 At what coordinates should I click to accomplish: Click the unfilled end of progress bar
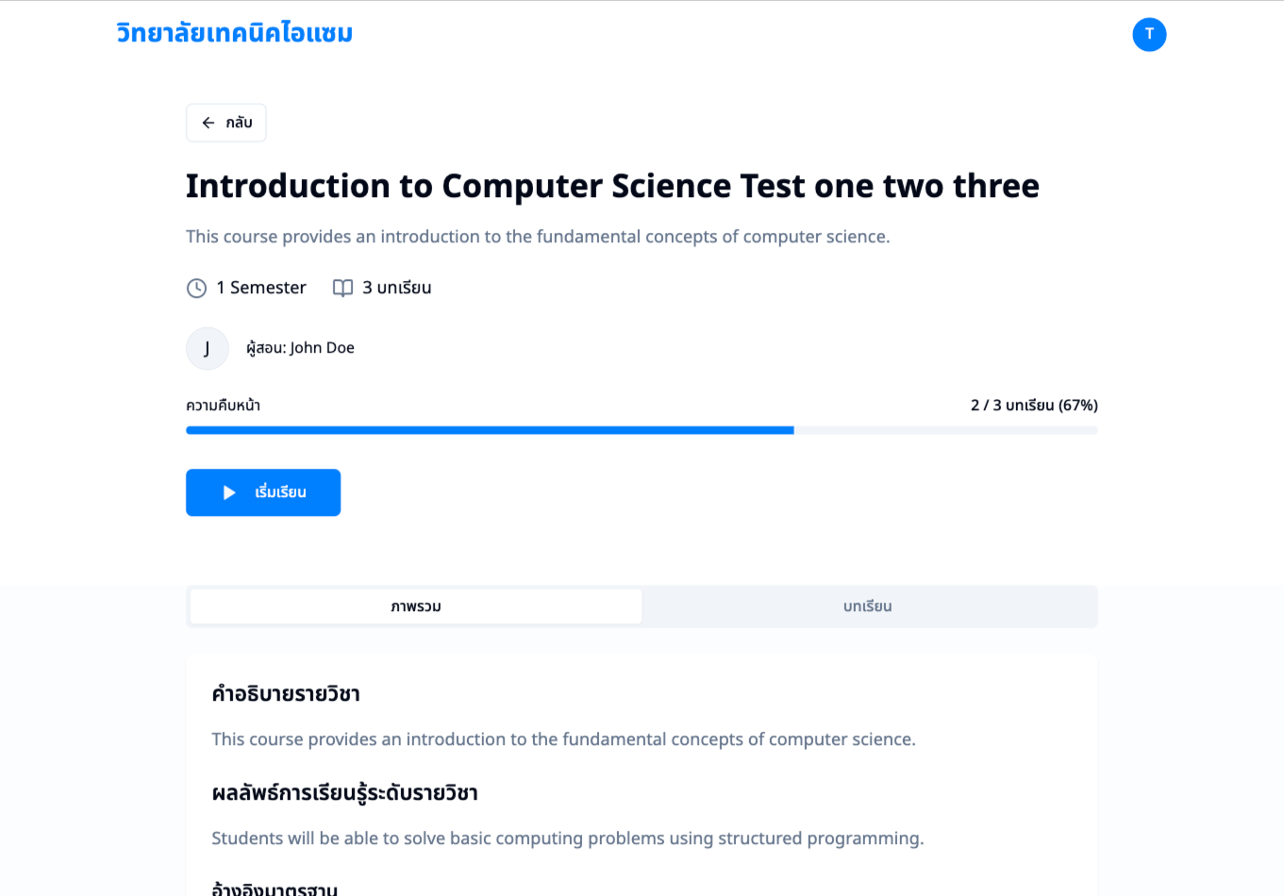[946, 430]
